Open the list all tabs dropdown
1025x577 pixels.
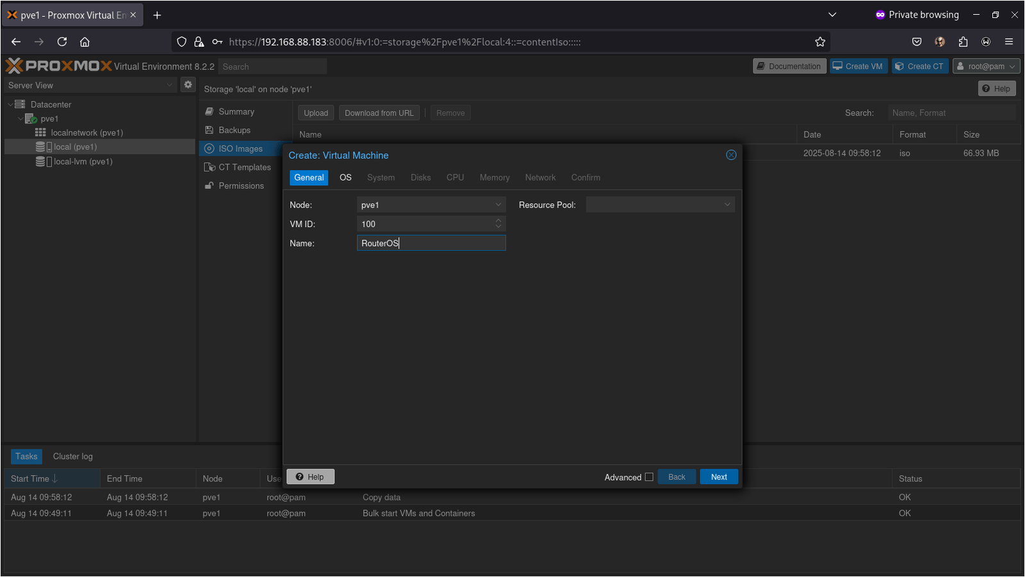coord(832,15)
